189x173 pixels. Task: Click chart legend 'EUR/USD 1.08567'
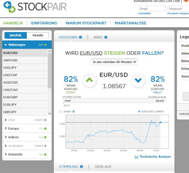pos(151,111)
